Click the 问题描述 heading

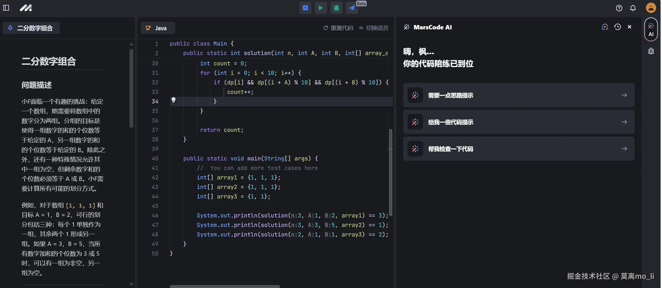click(x=37, y=85)
